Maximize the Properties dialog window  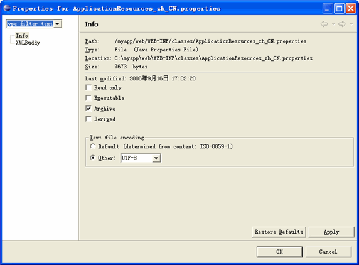[x=339, y=9]
